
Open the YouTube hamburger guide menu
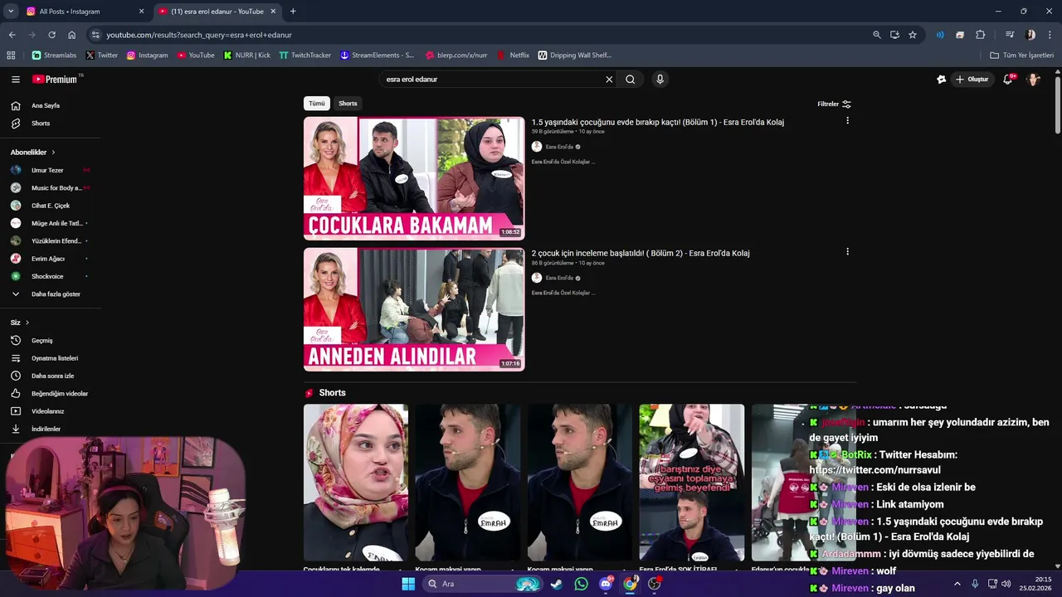(16, 80)
